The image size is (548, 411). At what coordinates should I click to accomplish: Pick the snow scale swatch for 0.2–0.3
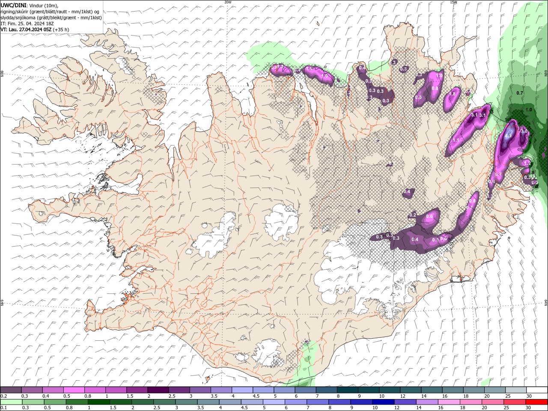(11, 390)
